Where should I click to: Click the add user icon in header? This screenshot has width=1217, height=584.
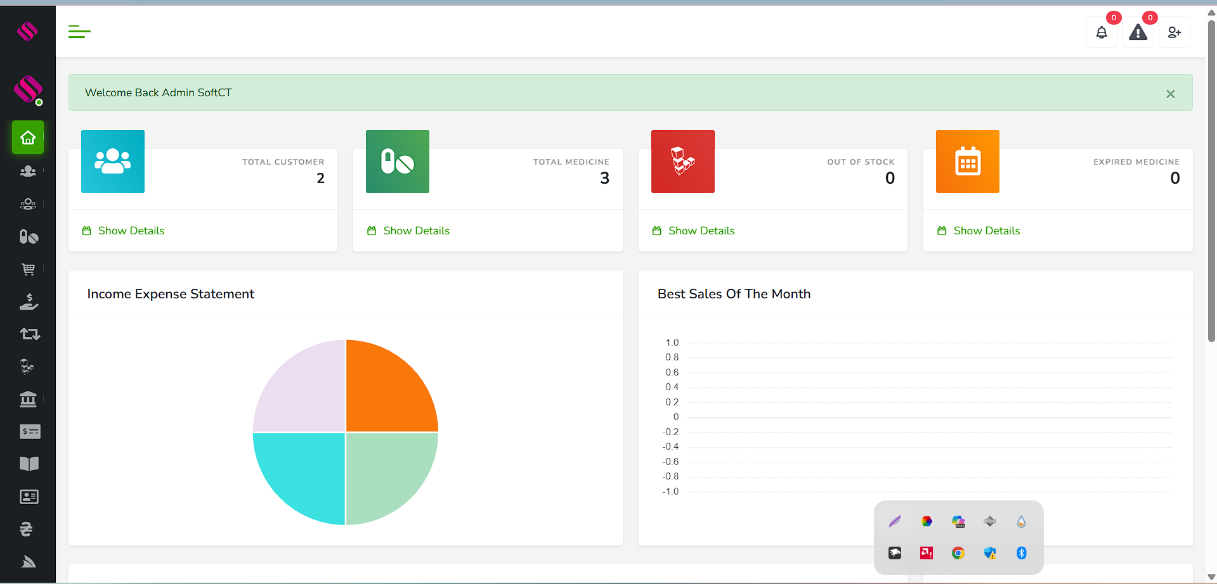pos(1174,32)
